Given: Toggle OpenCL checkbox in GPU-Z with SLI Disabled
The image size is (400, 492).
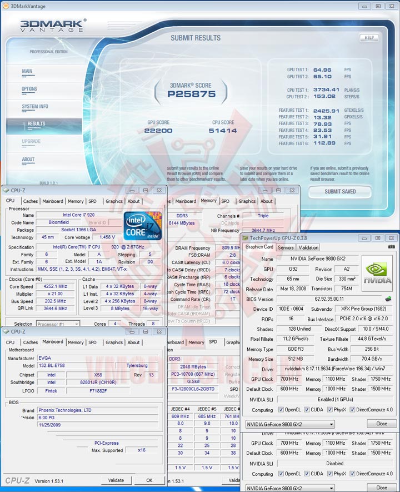Looking at the screenshot, I should 281,474.
